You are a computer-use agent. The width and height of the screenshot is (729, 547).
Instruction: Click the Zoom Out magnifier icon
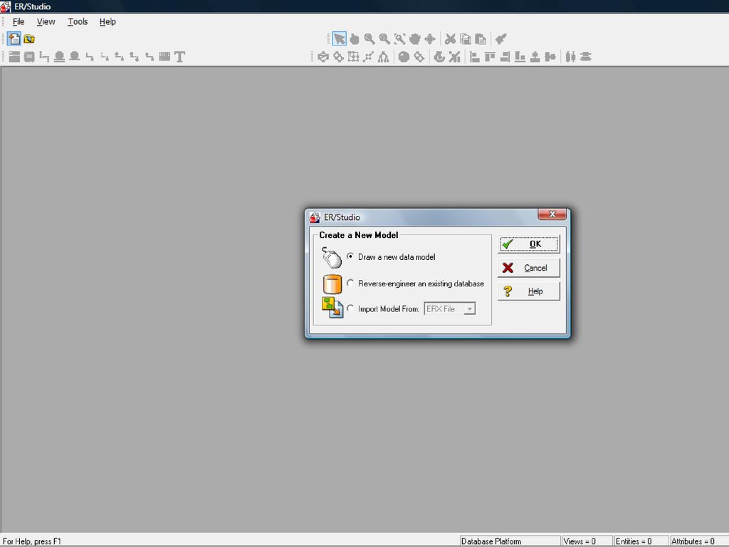point(384,39)
